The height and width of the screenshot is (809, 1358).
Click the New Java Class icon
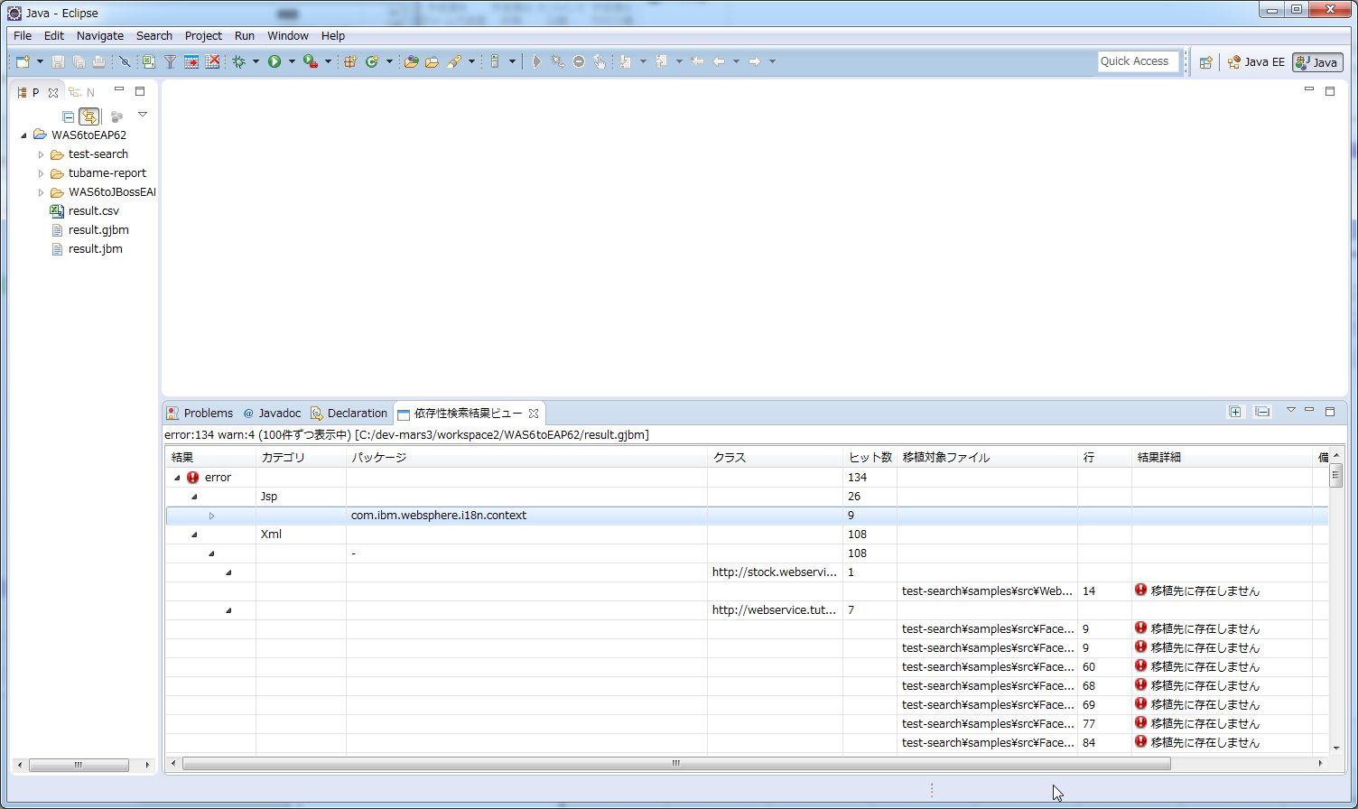click(x=372, y=61)
